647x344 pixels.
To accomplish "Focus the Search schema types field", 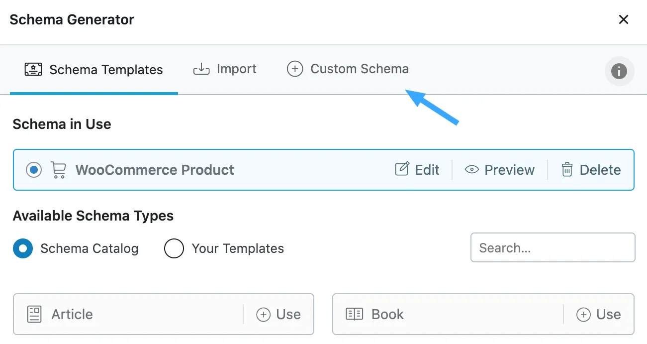I will pyautogui.click(x=553, y=247).
